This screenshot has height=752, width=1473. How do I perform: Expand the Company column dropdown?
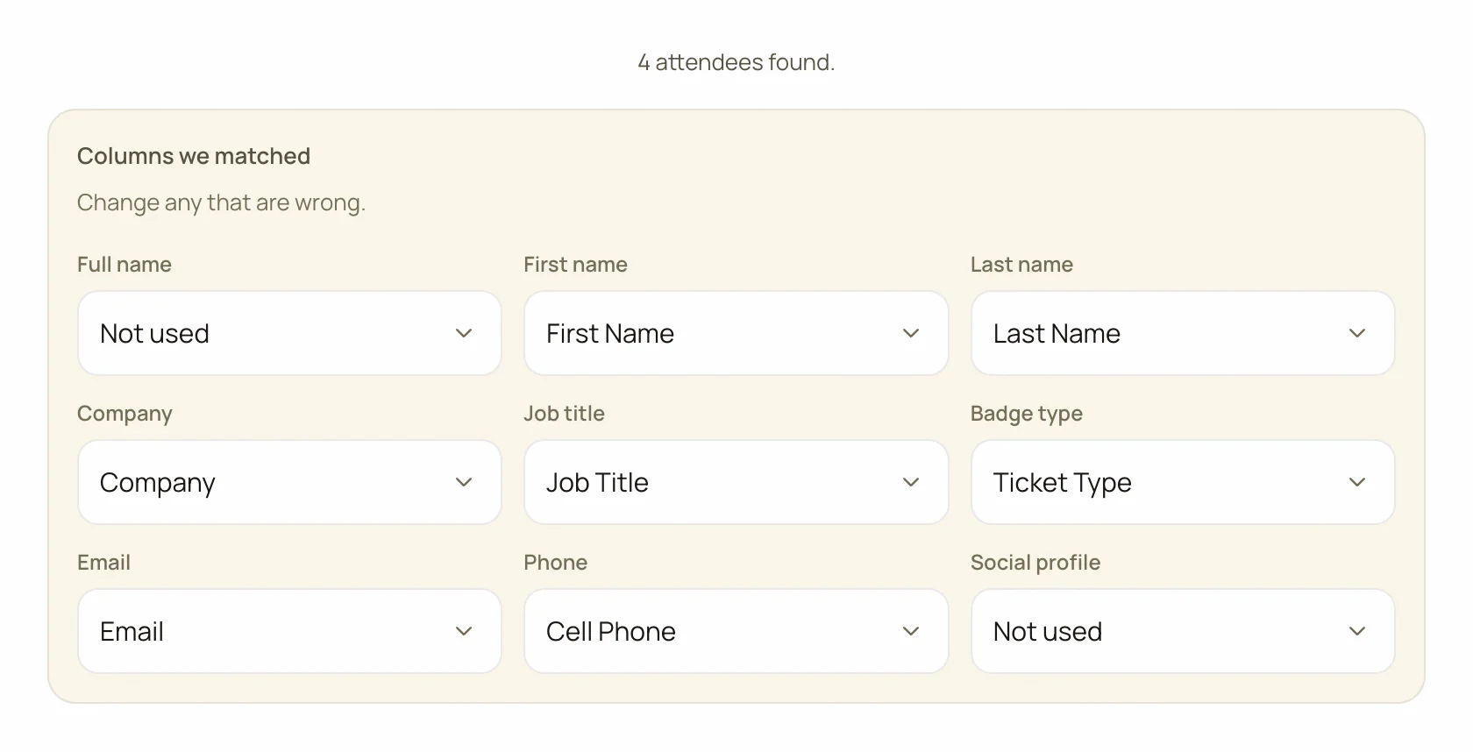(289, 482)
